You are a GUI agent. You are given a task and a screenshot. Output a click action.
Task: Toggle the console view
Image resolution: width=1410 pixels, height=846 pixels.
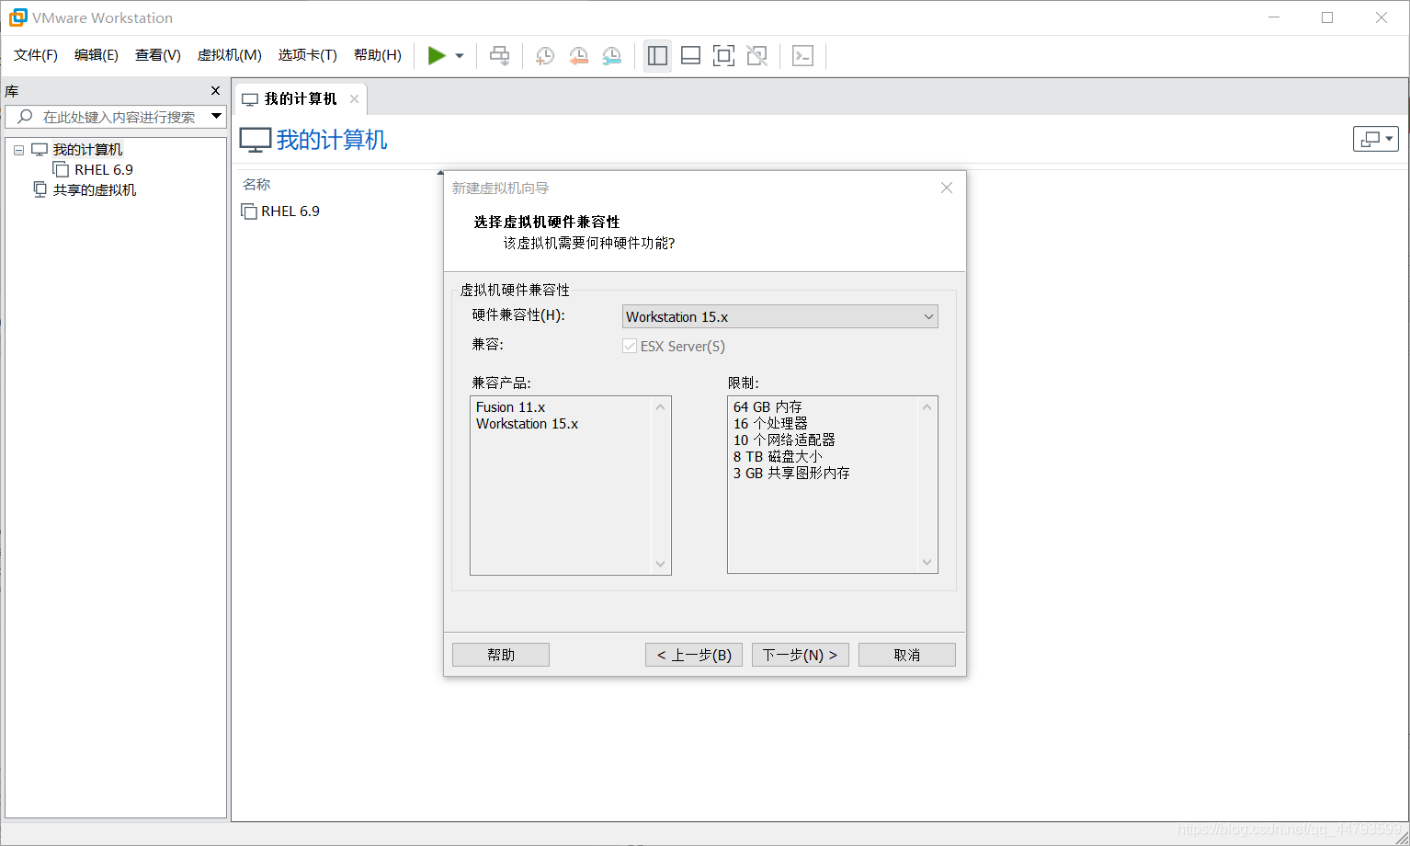coord(803,55)
